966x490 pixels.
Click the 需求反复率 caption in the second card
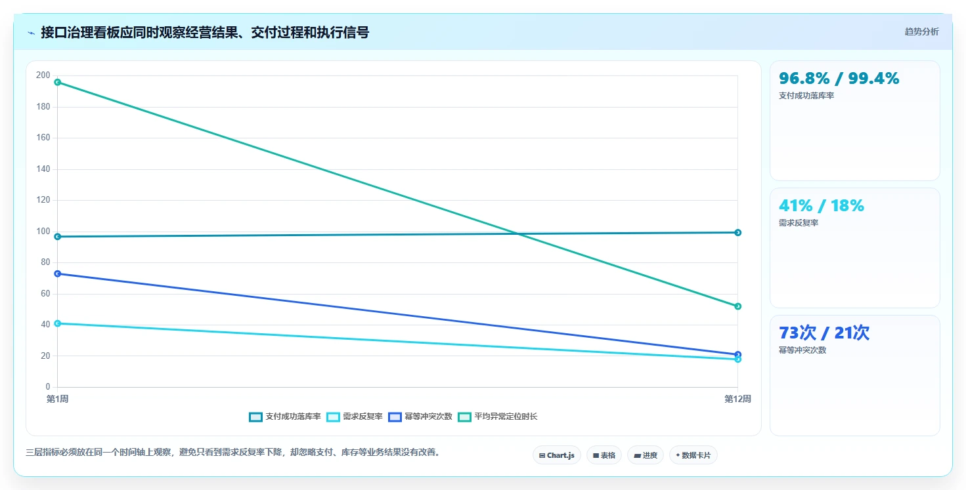pos(799,223)
